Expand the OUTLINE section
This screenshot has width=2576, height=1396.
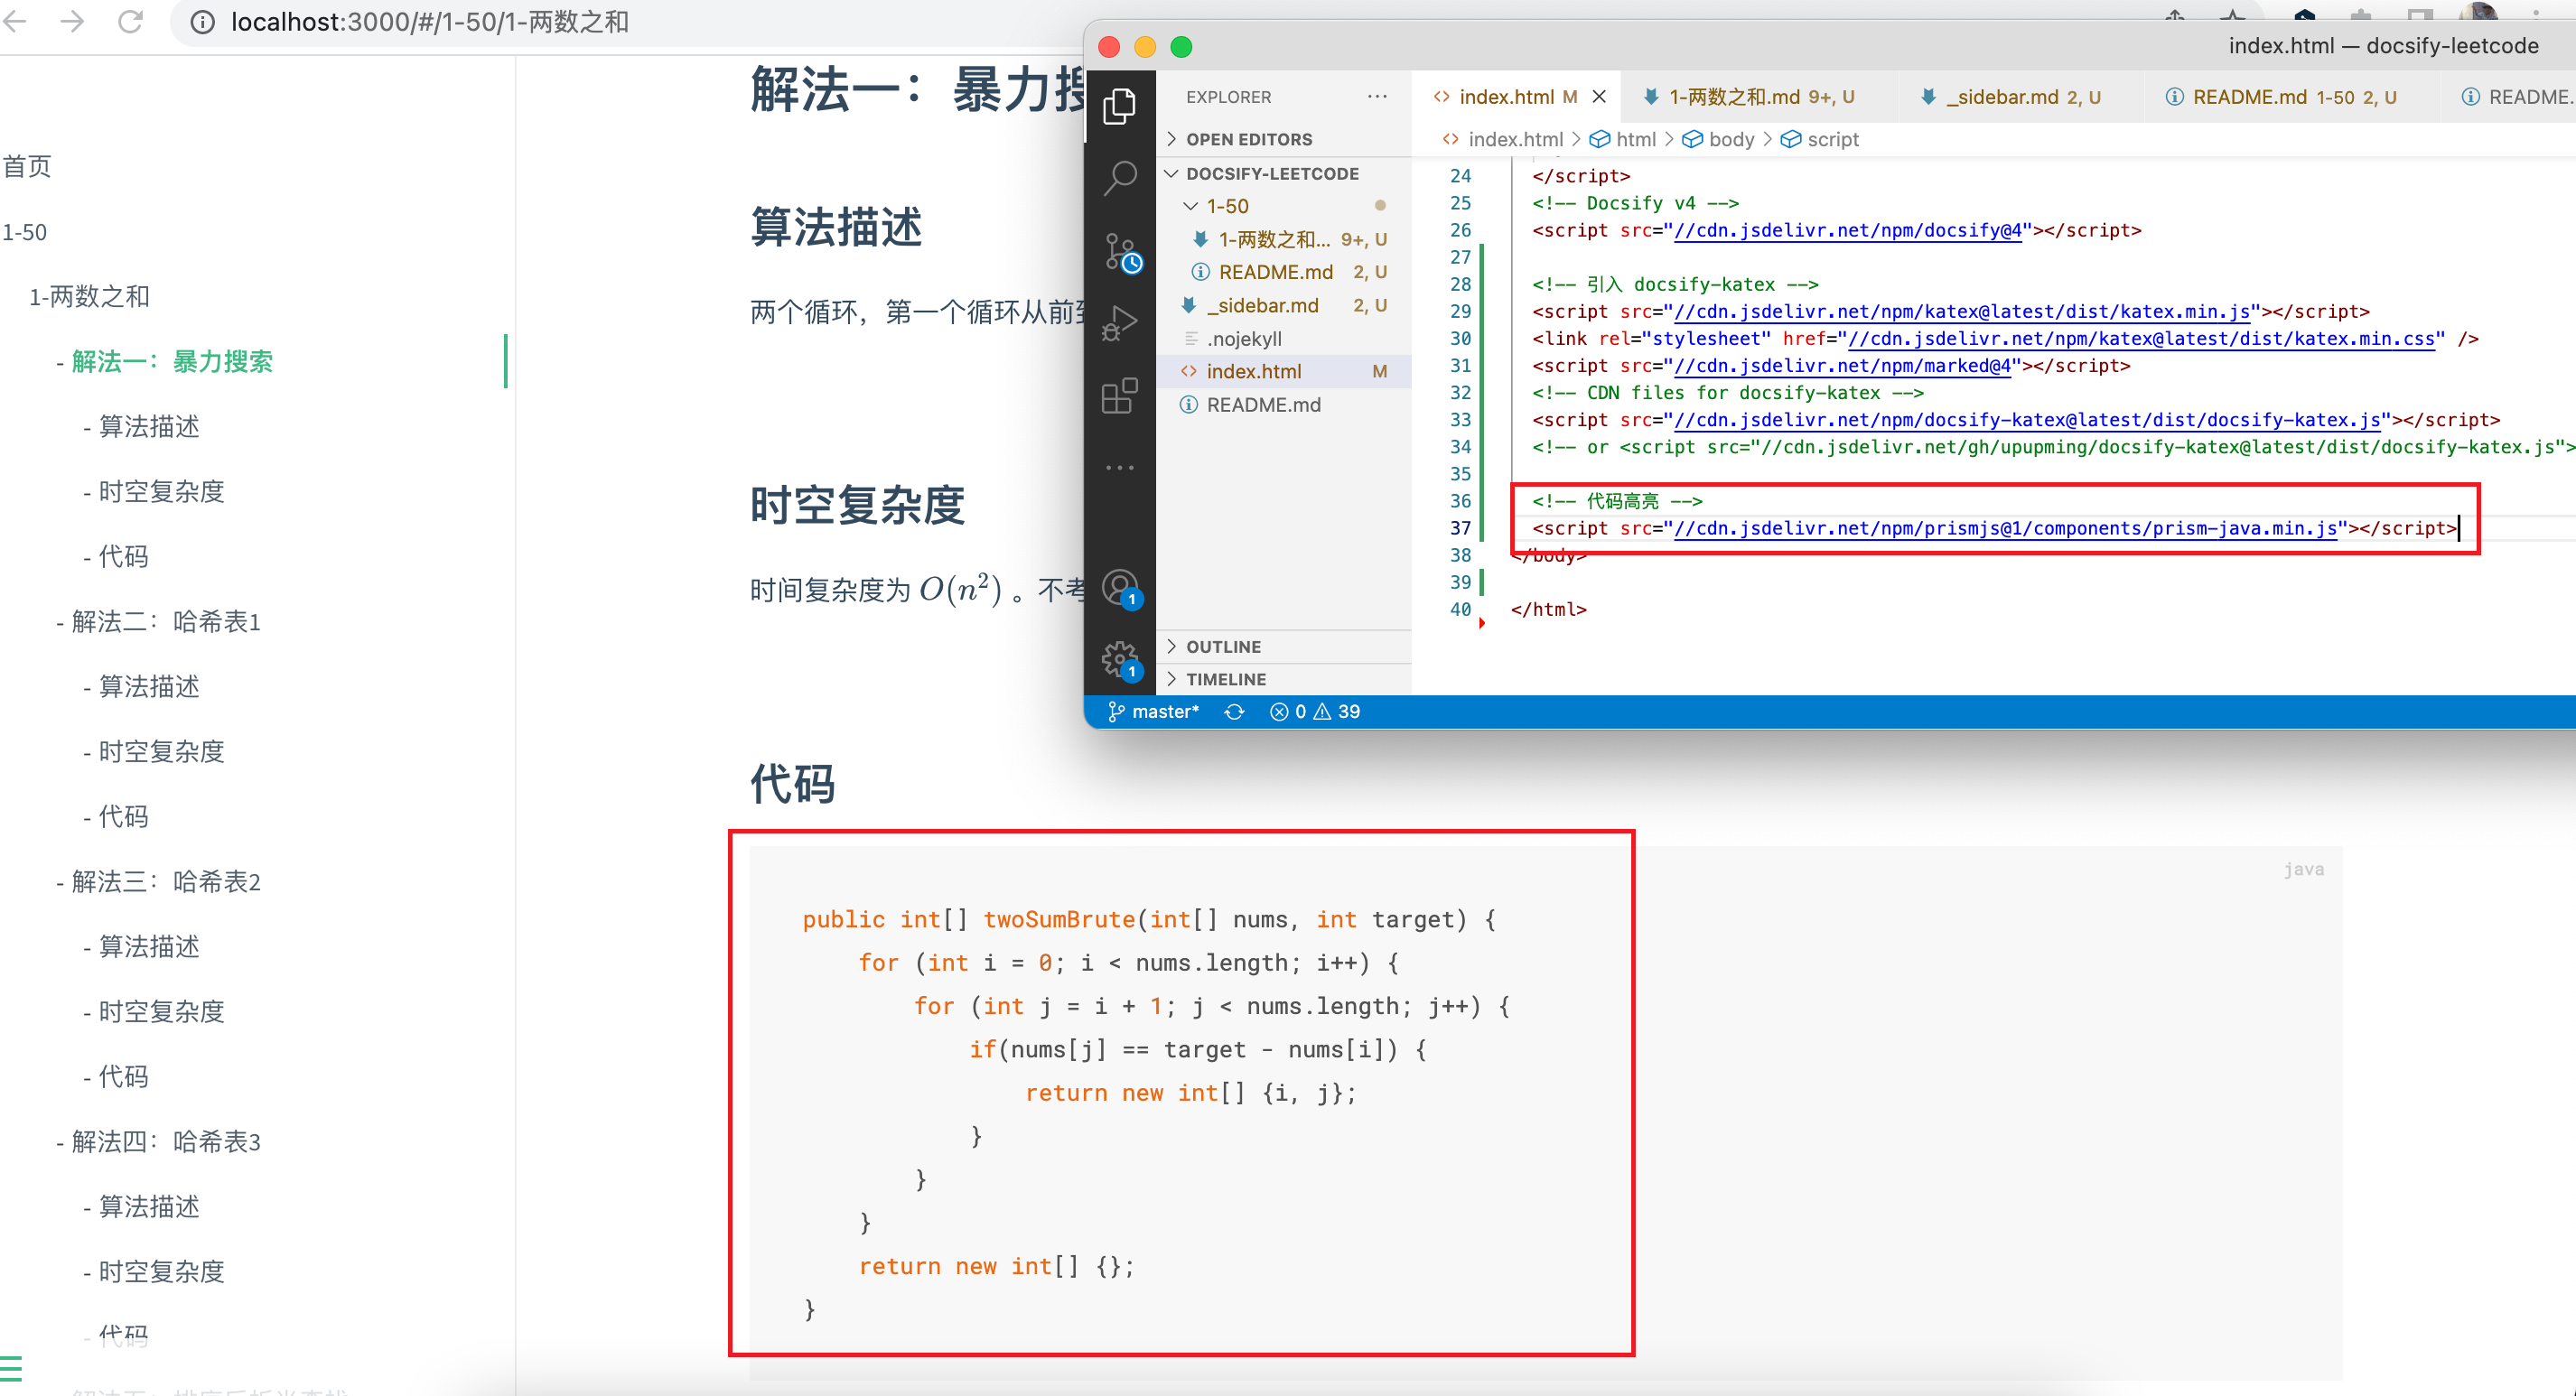[1223, 647]
